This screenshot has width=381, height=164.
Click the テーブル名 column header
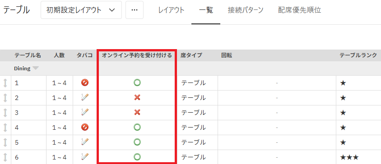tap(28, 55)
